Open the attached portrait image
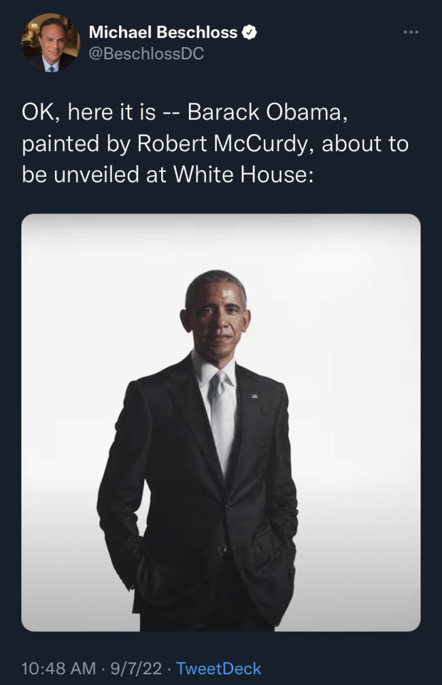The height and width of the screenshot is (685, 442). pos(221,422)
